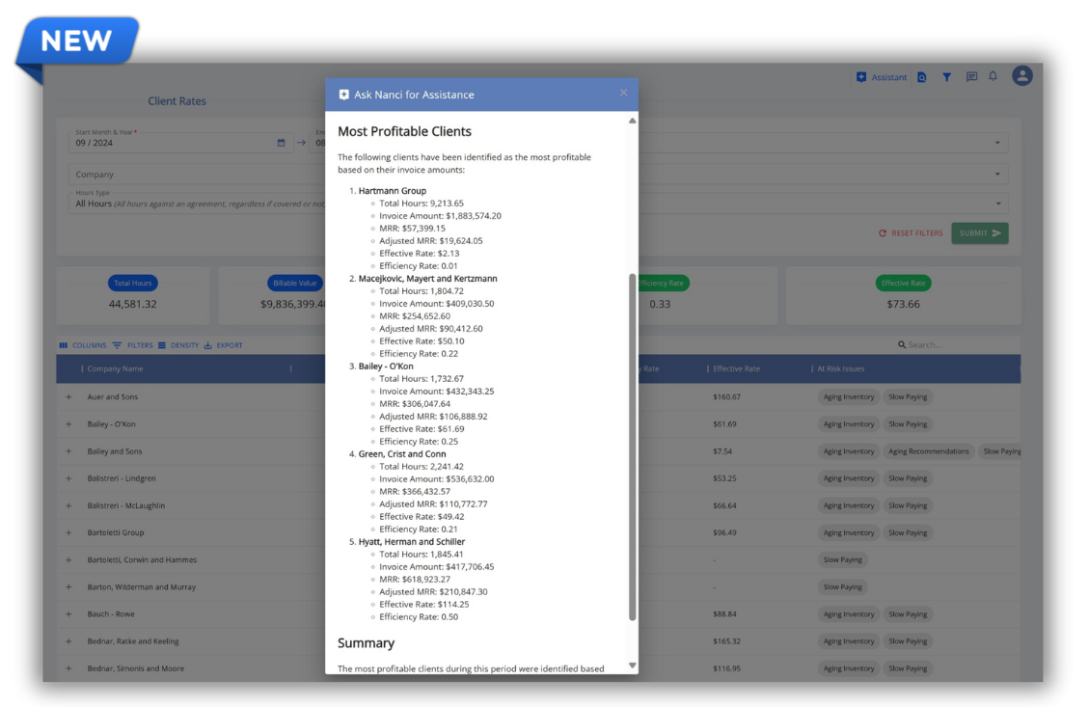Open the notifications bell

(993, 76)
